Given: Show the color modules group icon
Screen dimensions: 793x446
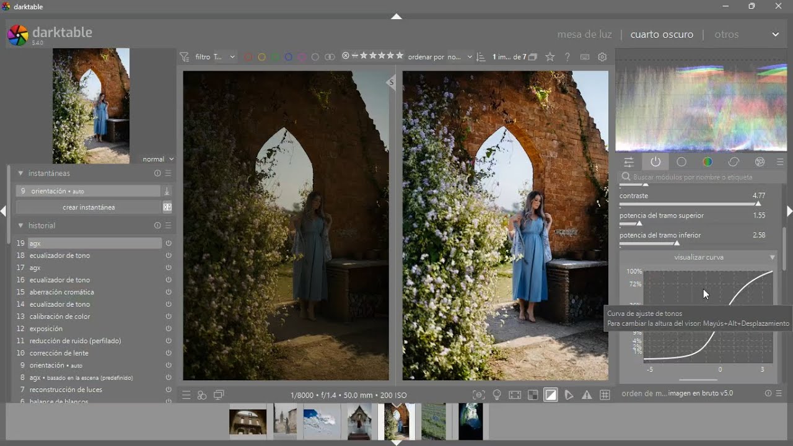Looking at the screenshot, I should click(708, 162).
